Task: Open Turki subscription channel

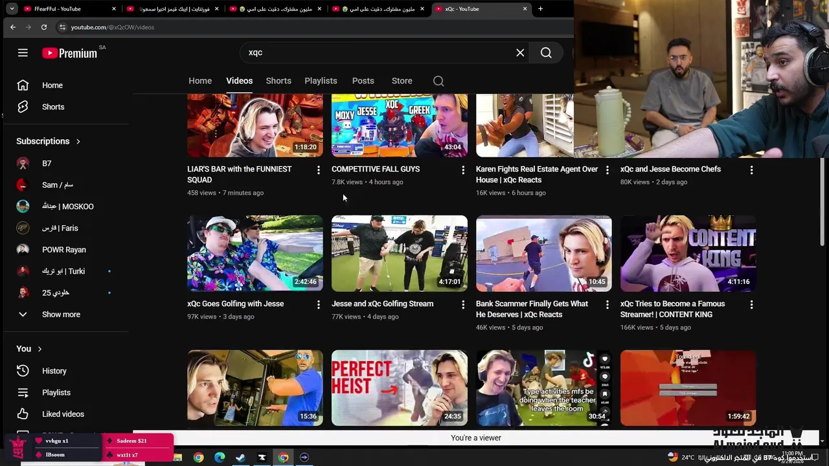Action: click(x=65, y=271)
